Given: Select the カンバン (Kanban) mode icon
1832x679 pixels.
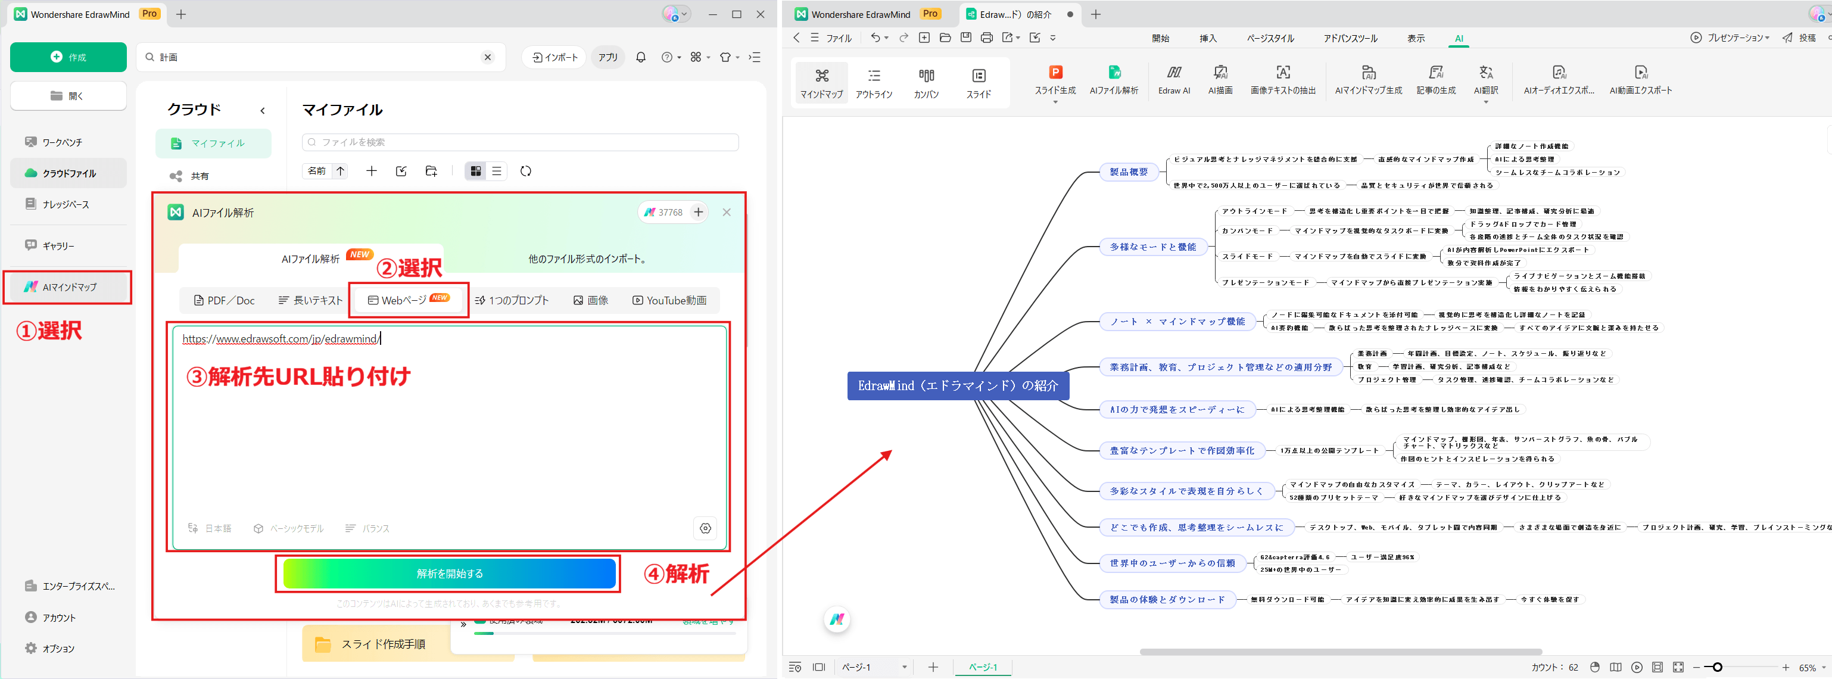Looking at the screenshot, I should coord(926,80).
